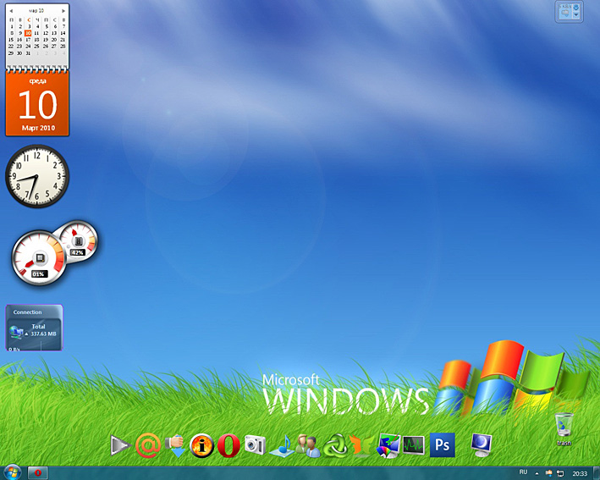Open the hand with blue arrow downloader icon
Screen dimensions: 600x480
[176, 446]
